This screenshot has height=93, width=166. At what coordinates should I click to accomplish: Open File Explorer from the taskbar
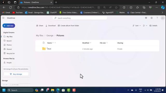pyautogui.click(x=53, y=90)
